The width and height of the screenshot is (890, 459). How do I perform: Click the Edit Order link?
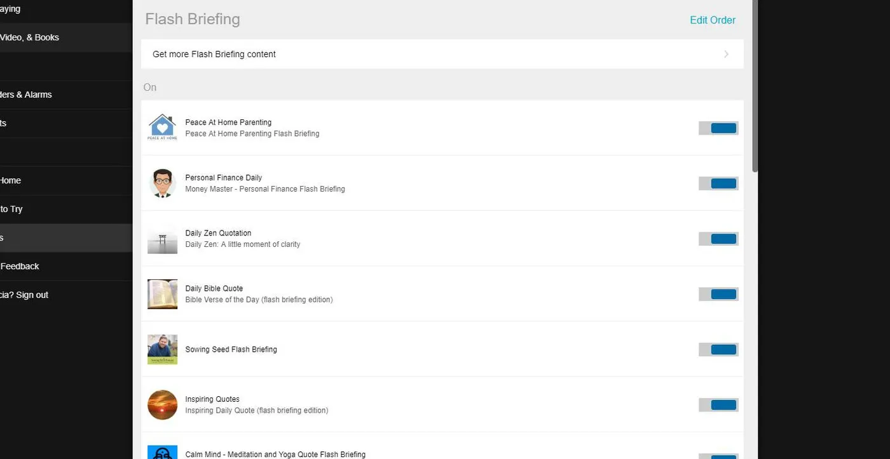click(713, 20)
